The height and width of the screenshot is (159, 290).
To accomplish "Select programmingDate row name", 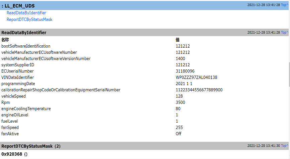I will (x=18, y=84).
